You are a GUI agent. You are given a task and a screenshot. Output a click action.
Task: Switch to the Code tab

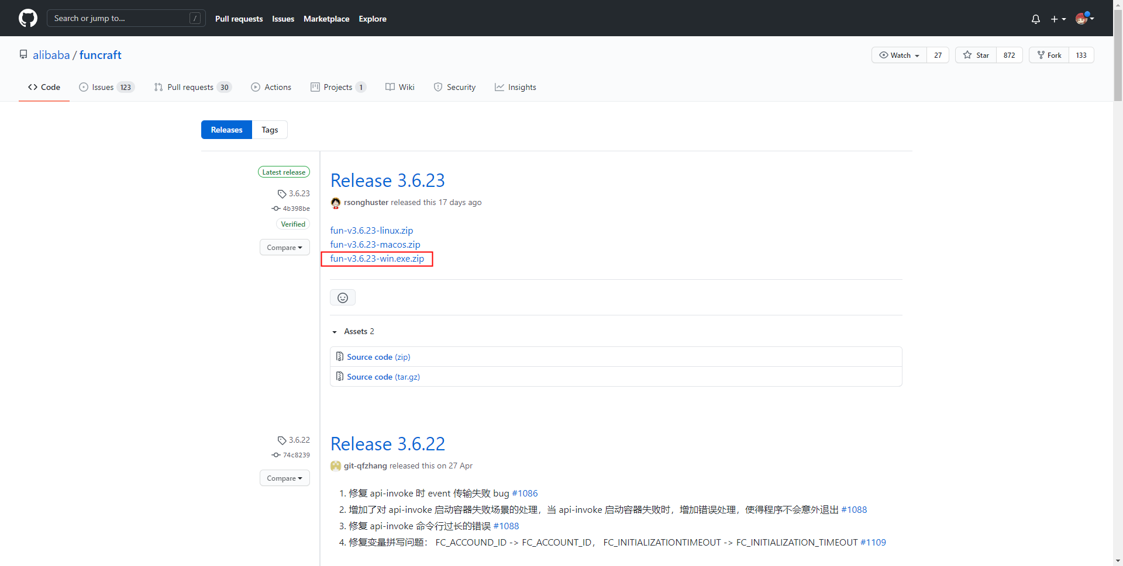tap(44, 87)
